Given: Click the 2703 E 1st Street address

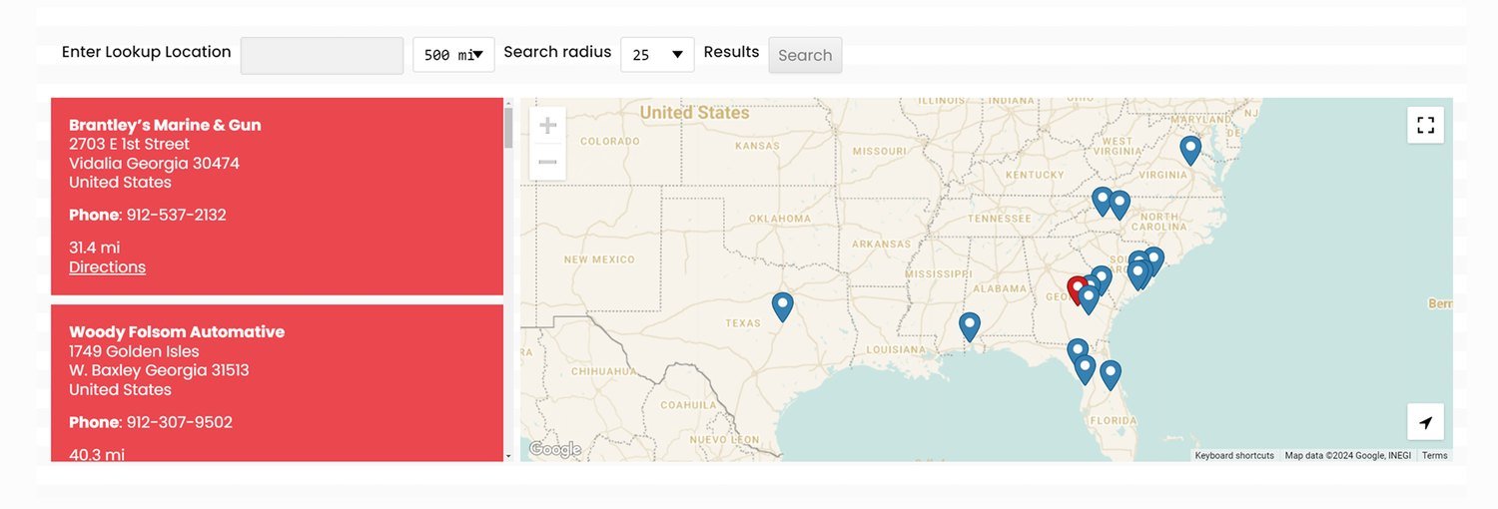Looking at the screenshot, I should coord(129,144).
